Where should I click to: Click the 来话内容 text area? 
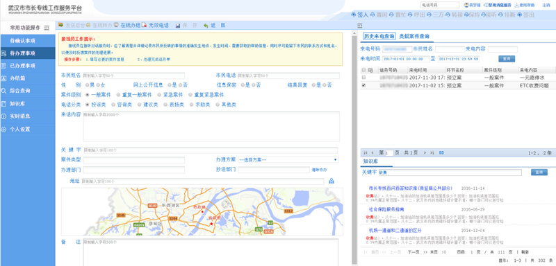click(x=211, y=127)
